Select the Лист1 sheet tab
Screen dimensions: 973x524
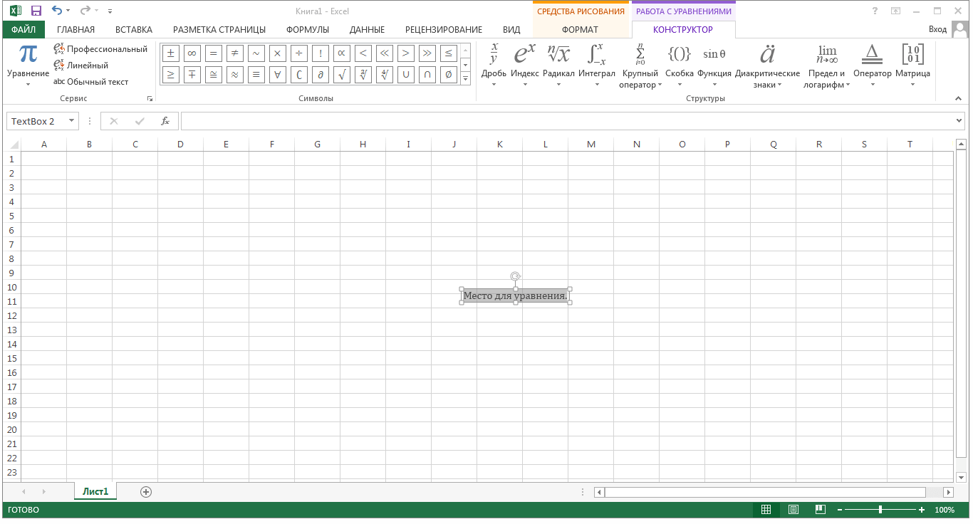click(95, 491)
